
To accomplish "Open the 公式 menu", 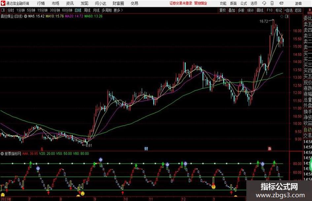I will tap(244, 3).
